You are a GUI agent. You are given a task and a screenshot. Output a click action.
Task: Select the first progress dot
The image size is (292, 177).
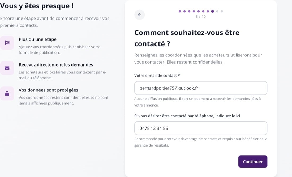point(180,11)
